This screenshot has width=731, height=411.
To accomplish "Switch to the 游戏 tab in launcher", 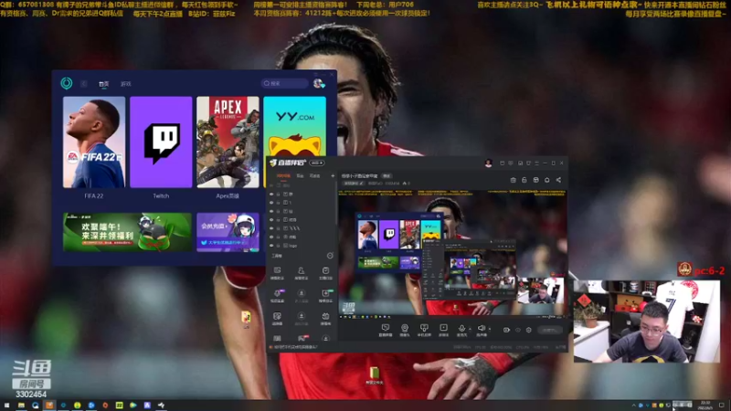I will pyautogui.click(x=126, y=84).
